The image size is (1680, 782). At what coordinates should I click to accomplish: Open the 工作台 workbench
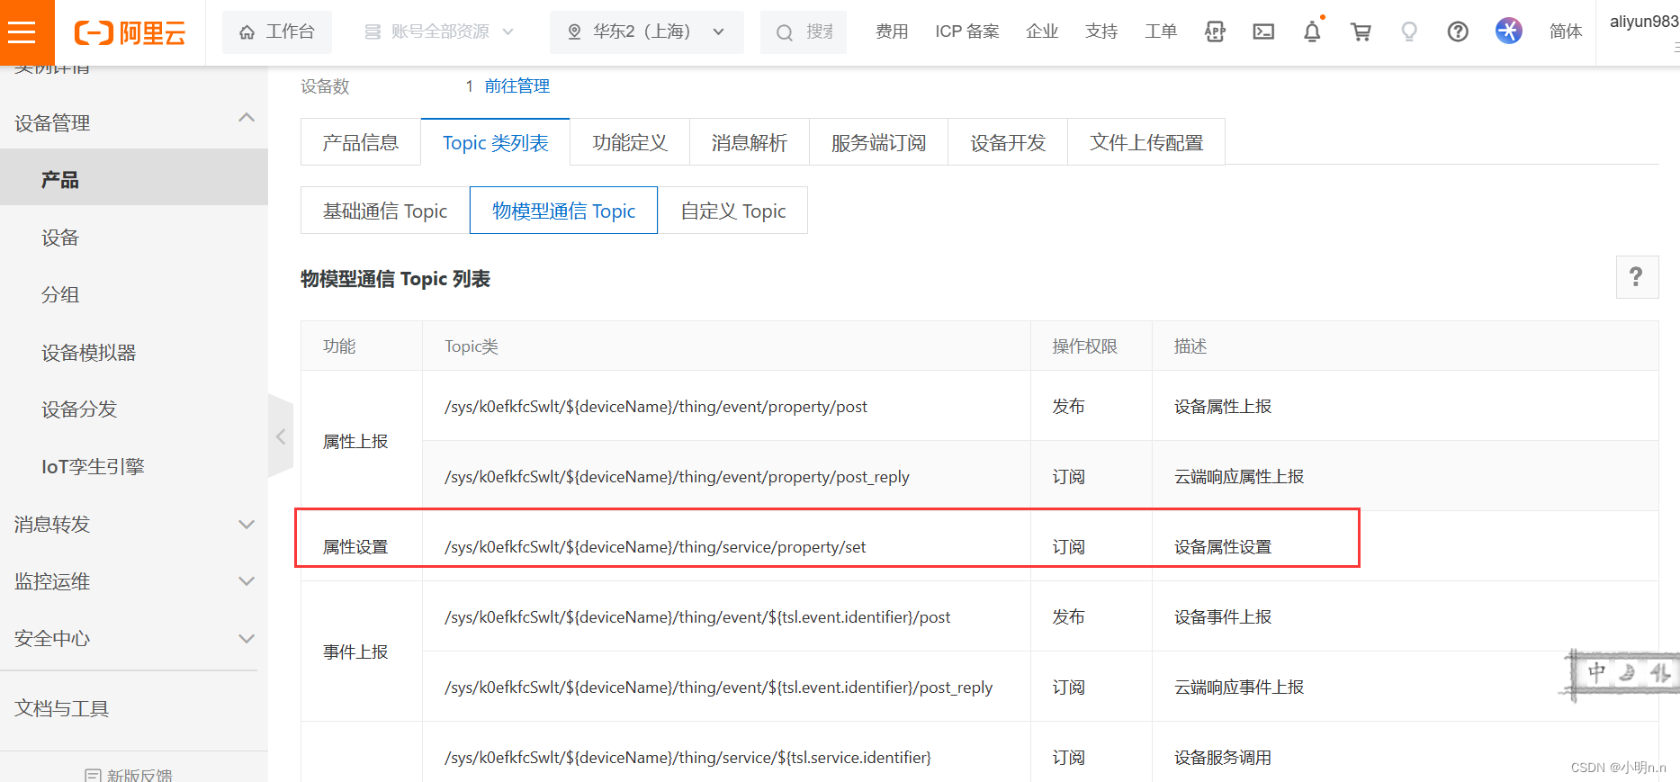pyautogui.click(x=277, y=32)
